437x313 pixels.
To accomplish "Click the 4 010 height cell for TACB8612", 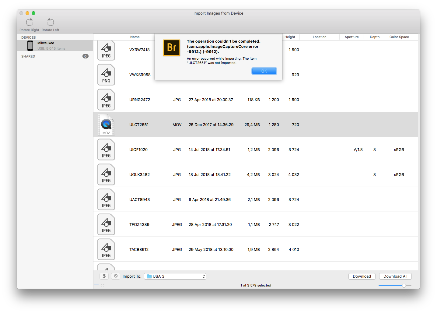I will point(294,249).
